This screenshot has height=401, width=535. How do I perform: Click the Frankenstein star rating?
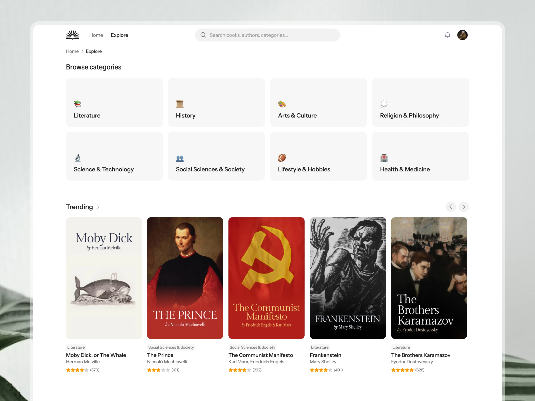click(321, 370)
